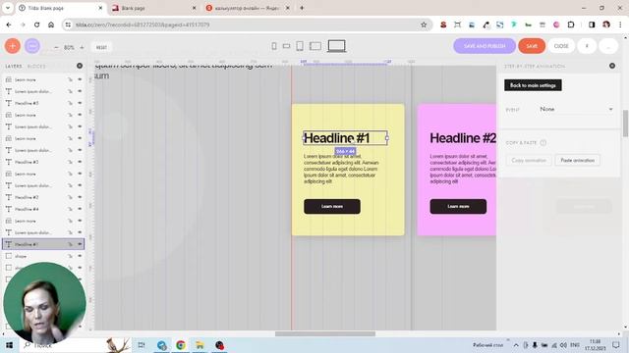Screen dimensions: 629x353
Task: Switch to tablet portrait device view
Action: pos(300,46)
